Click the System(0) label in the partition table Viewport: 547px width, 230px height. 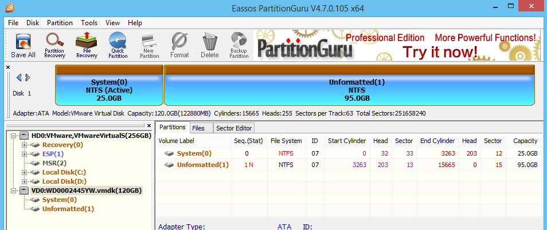[194, 153]
